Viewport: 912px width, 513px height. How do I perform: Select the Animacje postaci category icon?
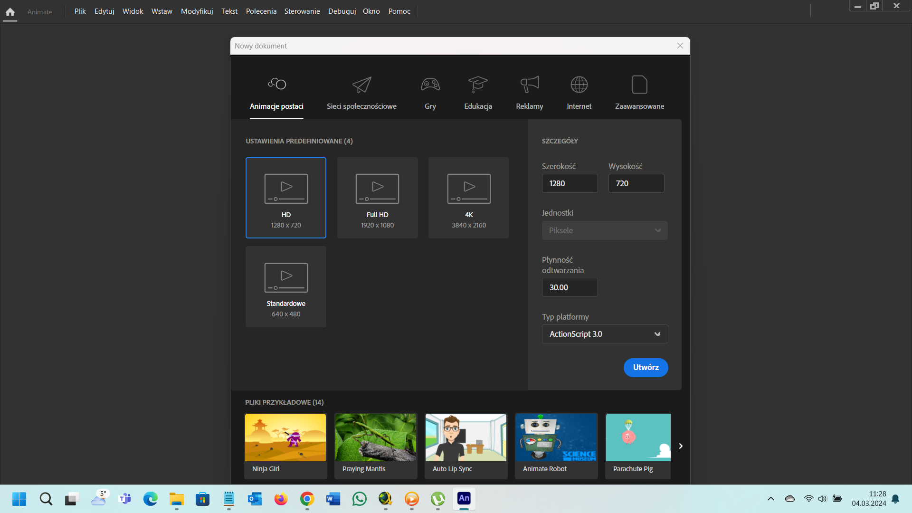(277, 84)
